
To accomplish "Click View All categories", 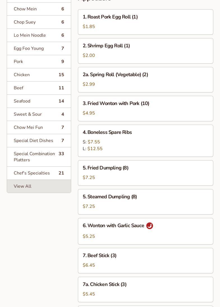I will pyautogui.click(x=39, y=186).
